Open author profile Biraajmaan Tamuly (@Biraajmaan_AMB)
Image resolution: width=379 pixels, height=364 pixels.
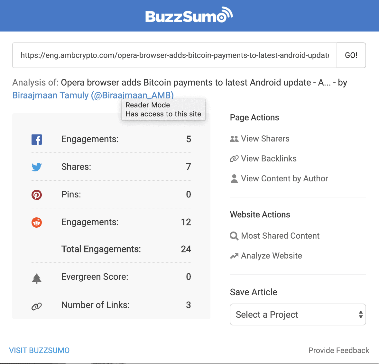point(92,95)
